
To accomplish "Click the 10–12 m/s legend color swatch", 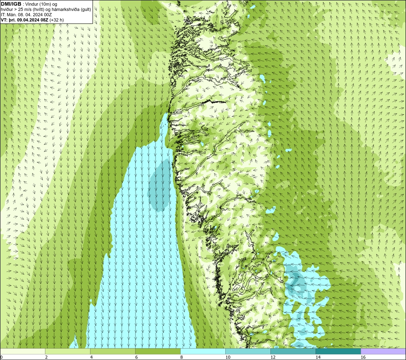I will click(248, 351).
